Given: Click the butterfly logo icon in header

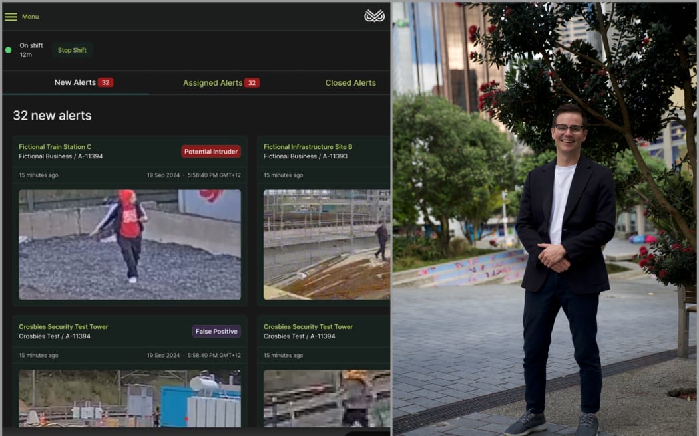Looking at the screenshot, I should point(374,16).
